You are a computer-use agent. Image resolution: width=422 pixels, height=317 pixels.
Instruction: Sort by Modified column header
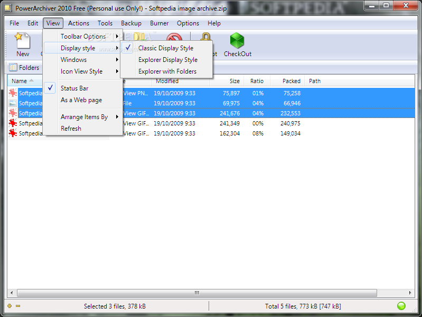pos(180,81)
